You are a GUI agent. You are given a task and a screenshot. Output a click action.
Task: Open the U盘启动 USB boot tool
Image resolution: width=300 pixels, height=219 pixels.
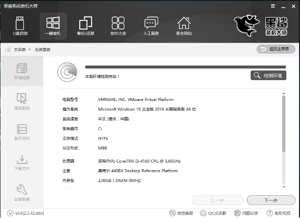(x=20, y=26)
